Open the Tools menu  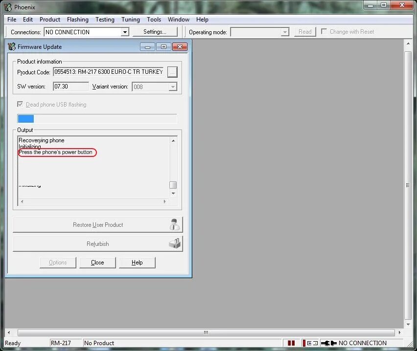click(154, 20)
